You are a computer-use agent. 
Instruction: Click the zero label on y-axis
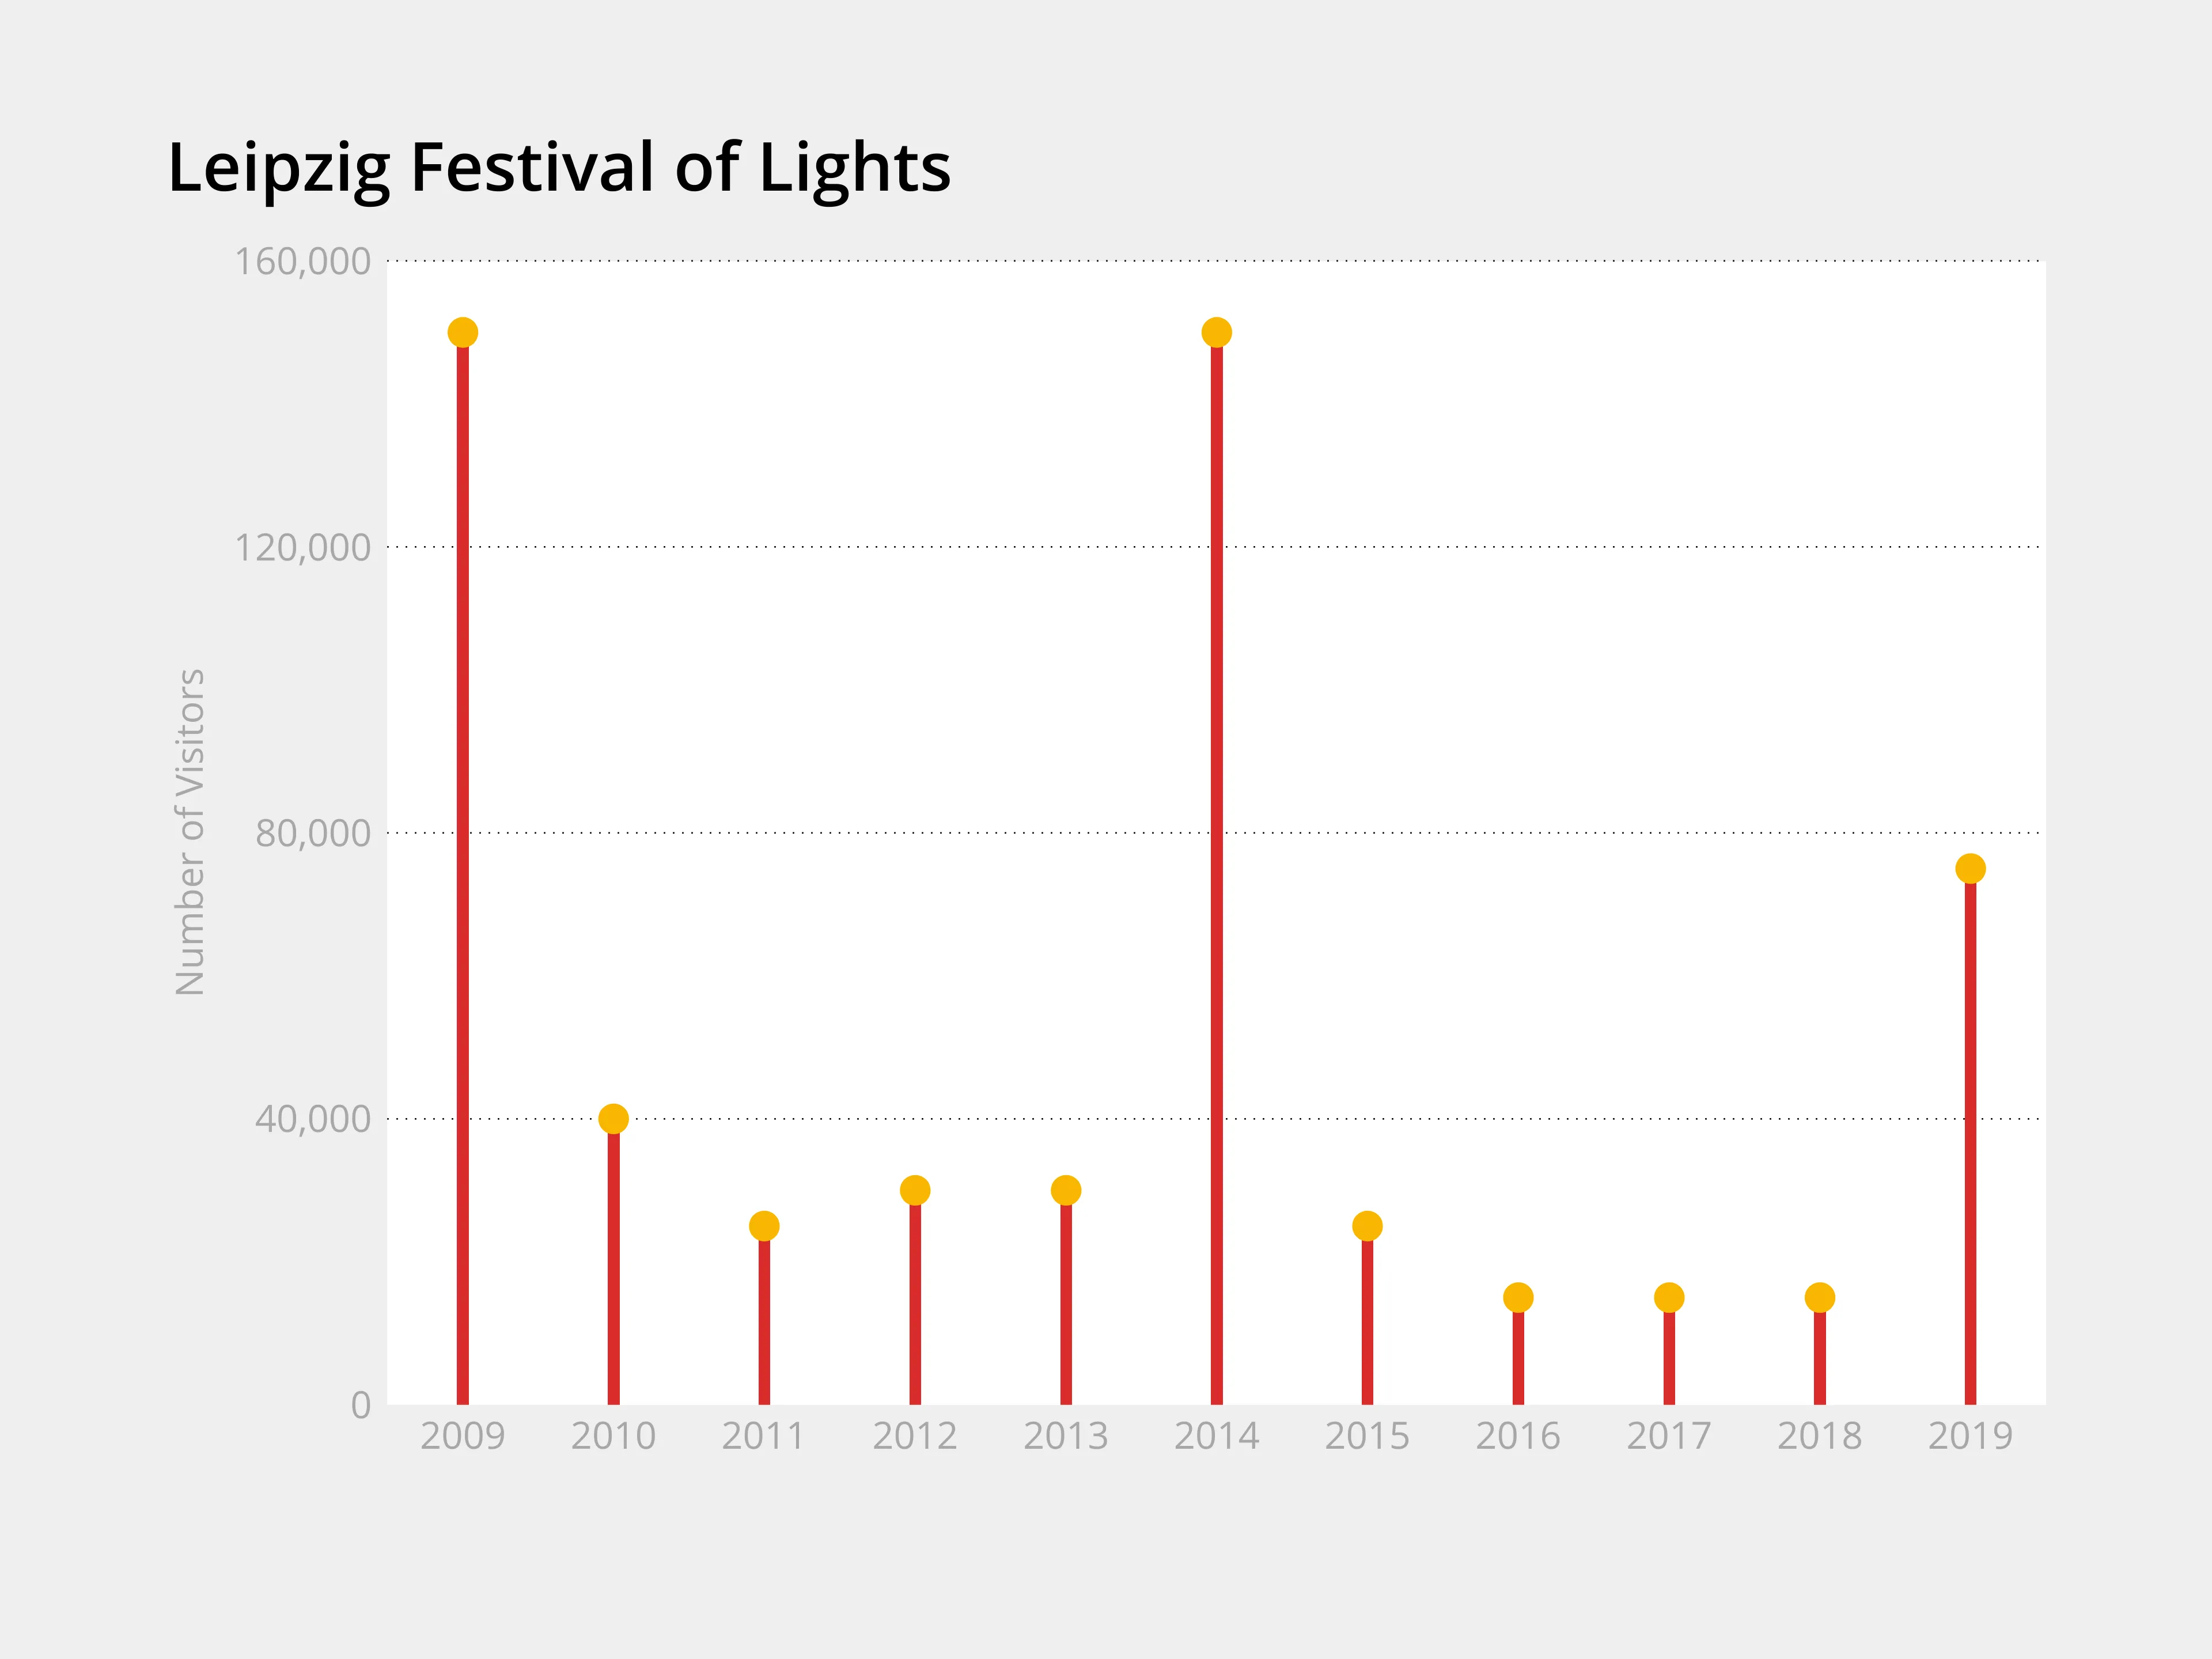pyautogui.click(x=361, y=1405)
